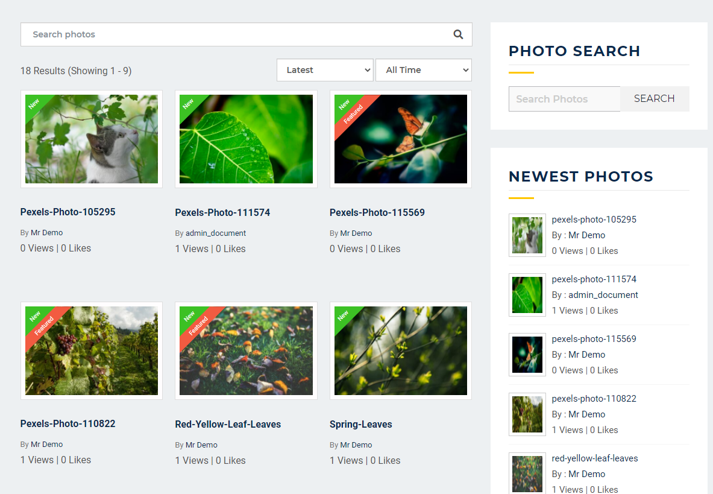Open the Latest sort dropdown
Viewport: 713px width, 494px height.
(x=325, y=70)
